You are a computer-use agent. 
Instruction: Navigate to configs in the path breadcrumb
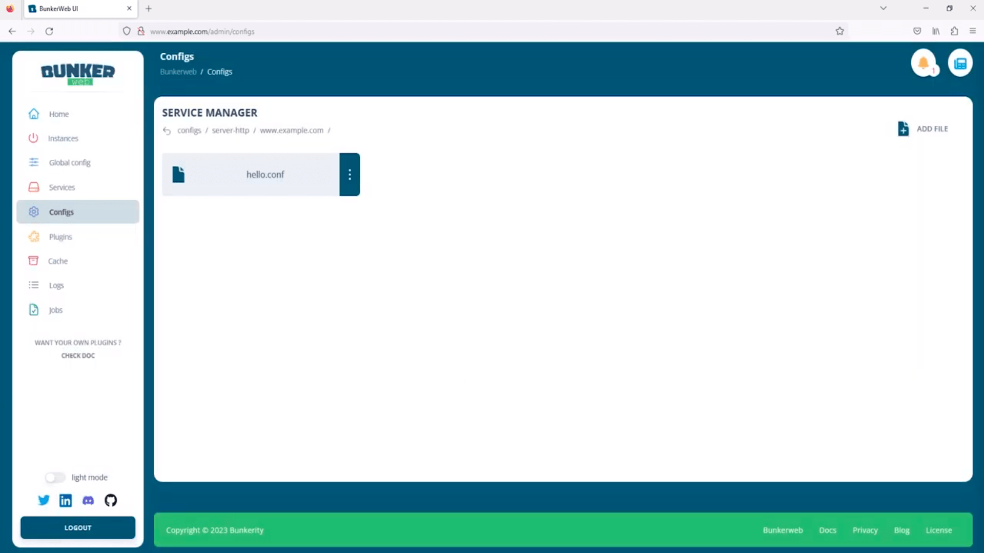click(189, 131)
